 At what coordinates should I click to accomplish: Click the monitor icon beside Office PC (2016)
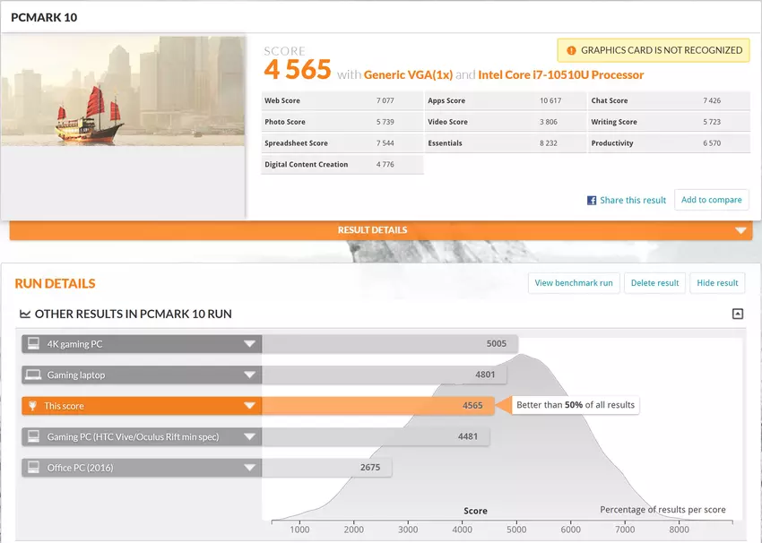pos(33,468)
